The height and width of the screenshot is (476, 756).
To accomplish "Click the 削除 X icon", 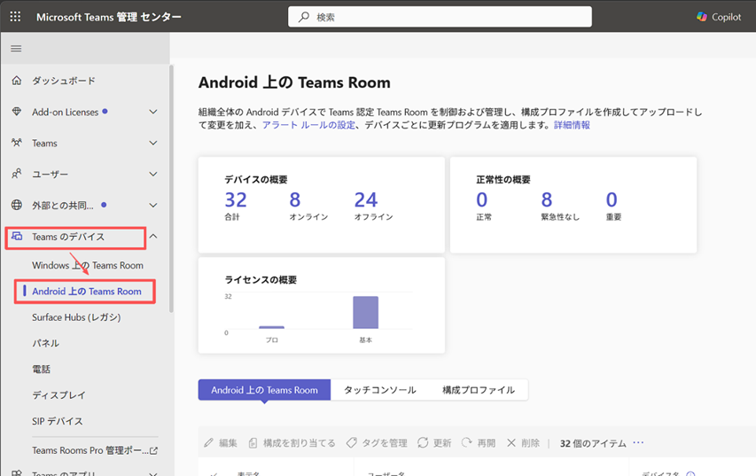I will point(511,442).
